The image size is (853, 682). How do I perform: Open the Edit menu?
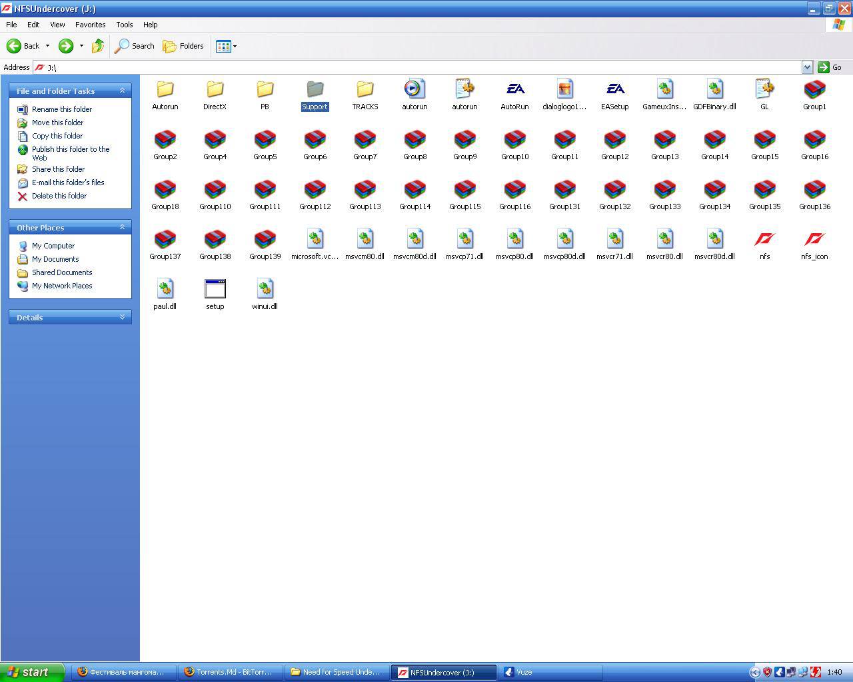pos(33,25)
